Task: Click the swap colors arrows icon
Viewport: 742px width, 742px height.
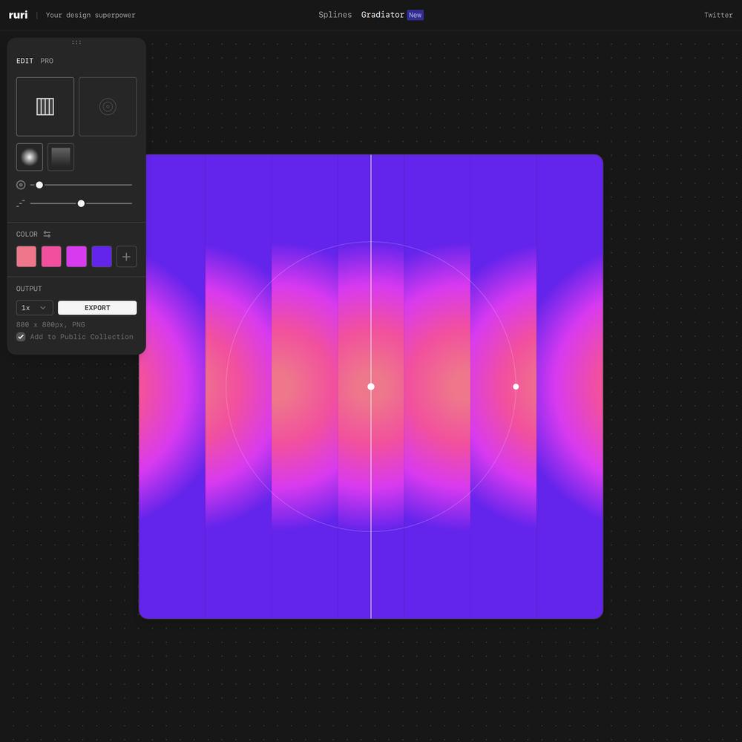Action: [x=47, y=234]
